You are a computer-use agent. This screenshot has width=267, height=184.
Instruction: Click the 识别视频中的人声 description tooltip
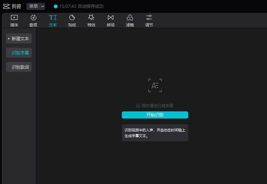[x=155, y=133]
